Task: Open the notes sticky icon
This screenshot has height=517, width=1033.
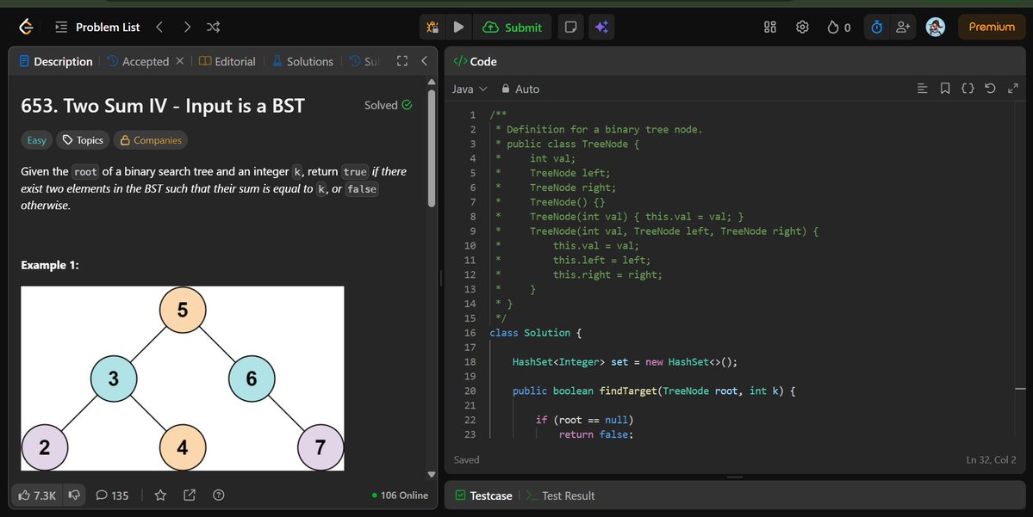Action: click(570, 27)
